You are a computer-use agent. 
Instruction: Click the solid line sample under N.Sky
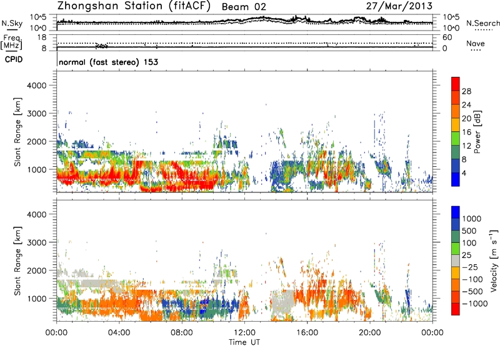tap(12, 29)
